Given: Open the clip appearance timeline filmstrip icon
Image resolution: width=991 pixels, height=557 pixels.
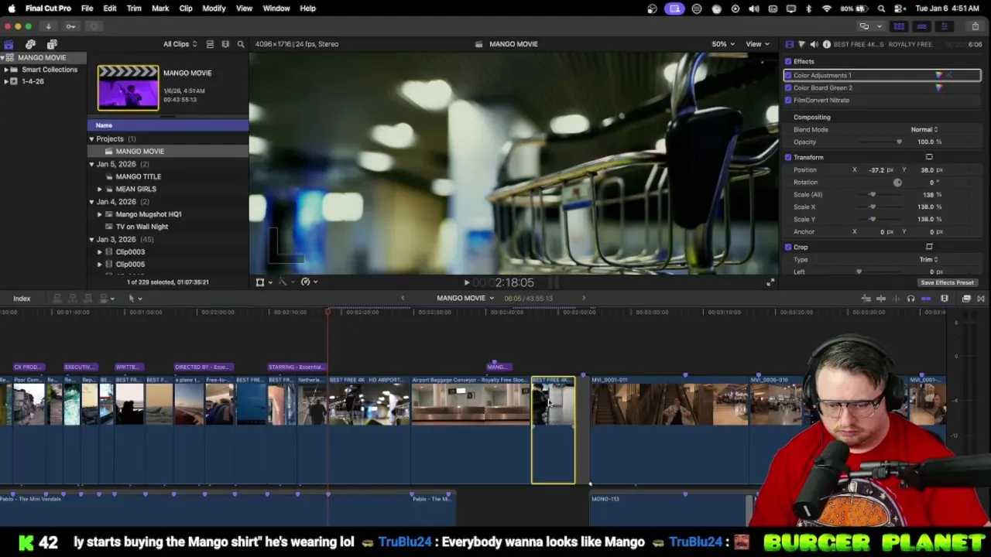Looking at the screenshot, I should pyautogui.click(x=945, y=299).
